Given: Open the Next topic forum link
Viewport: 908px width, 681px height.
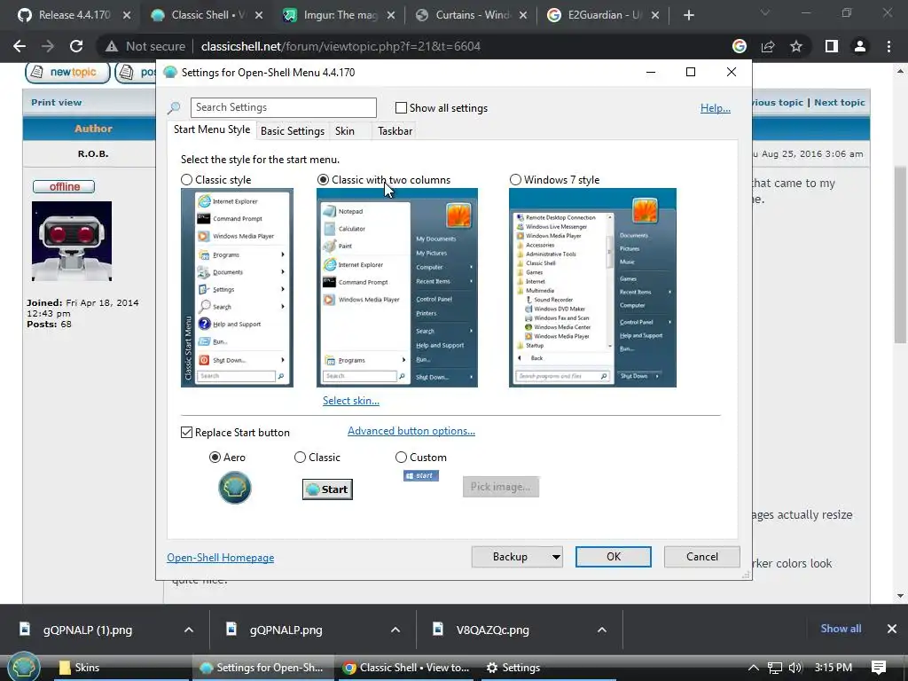Looking at the screenshot, I should point(839,103).
